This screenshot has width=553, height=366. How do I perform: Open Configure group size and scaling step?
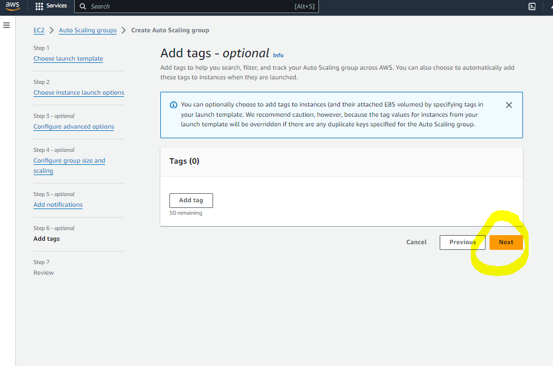[x=69, y=165]
